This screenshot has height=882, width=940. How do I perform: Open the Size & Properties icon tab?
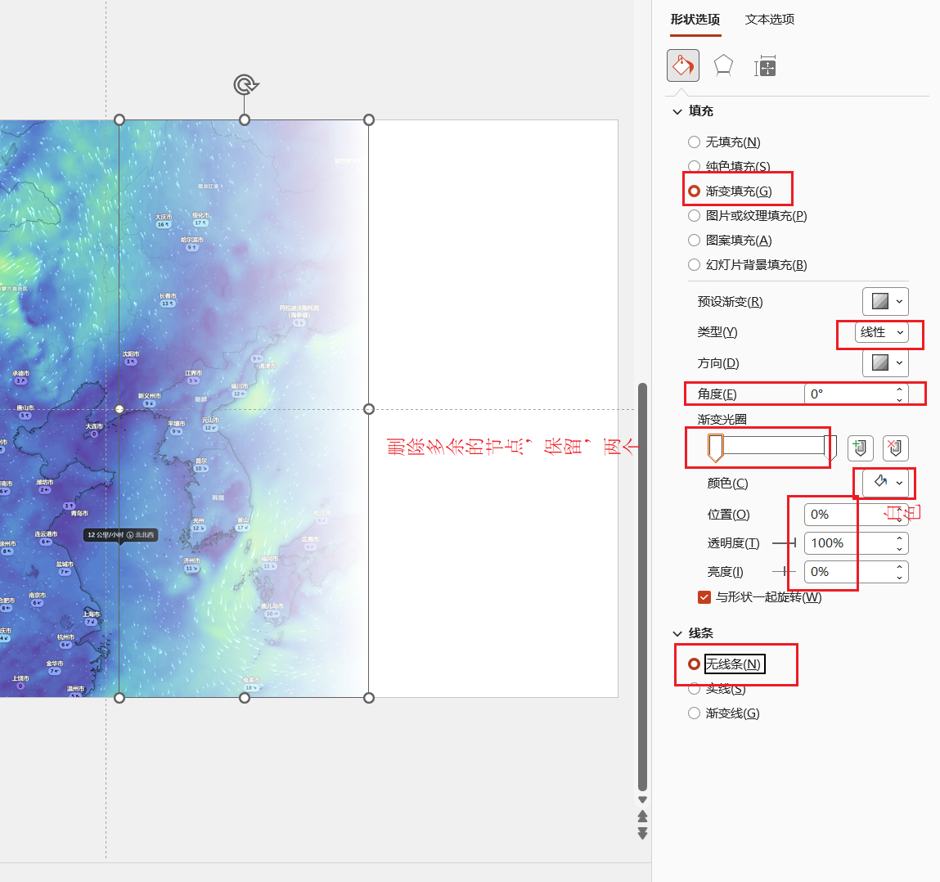[x=765, y=66]
